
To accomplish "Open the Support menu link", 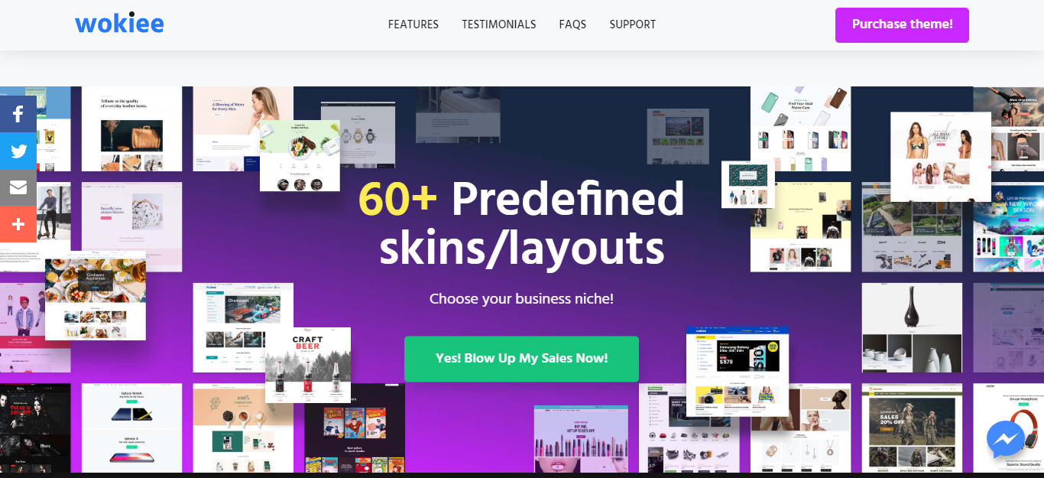I will [x=633, y=24].
